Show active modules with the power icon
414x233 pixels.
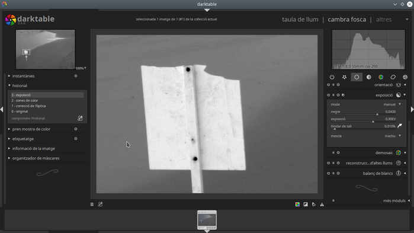coord(332,77)
